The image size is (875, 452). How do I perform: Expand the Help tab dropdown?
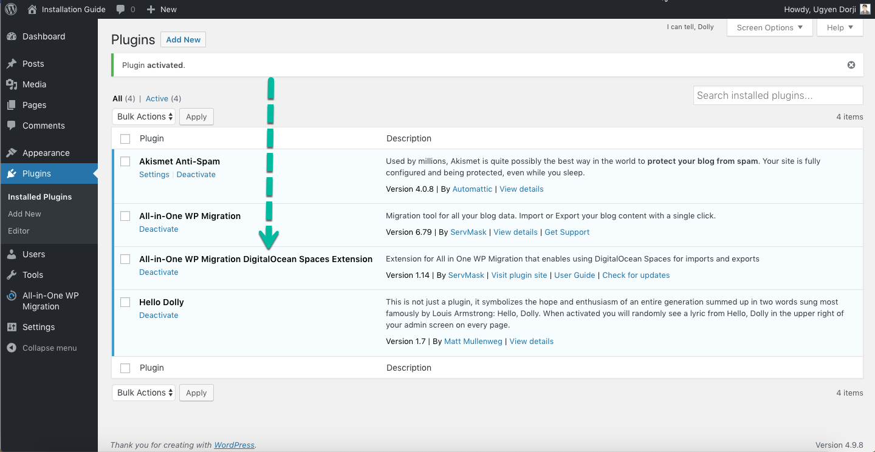(840, 27)
